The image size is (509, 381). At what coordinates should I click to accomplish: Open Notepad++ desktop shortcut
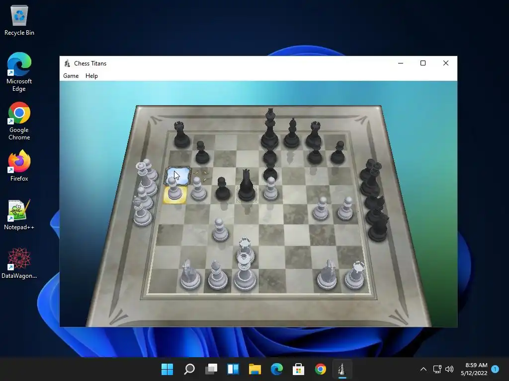pos(19,214)
